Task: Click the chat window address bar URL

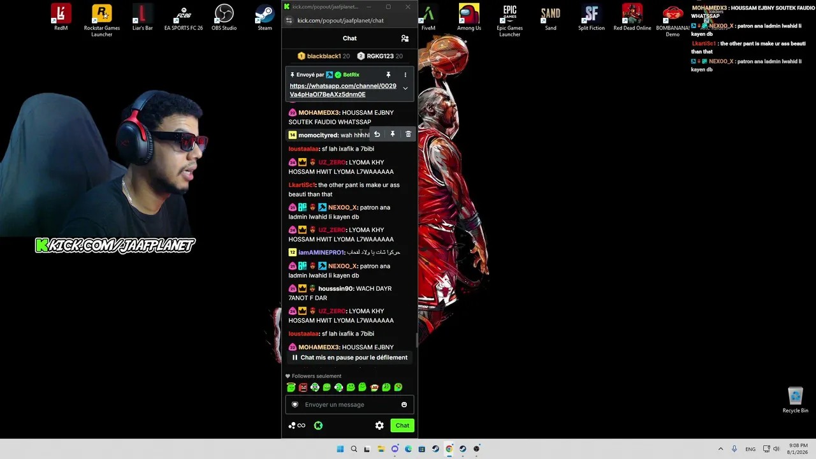Action: point(340,20)
